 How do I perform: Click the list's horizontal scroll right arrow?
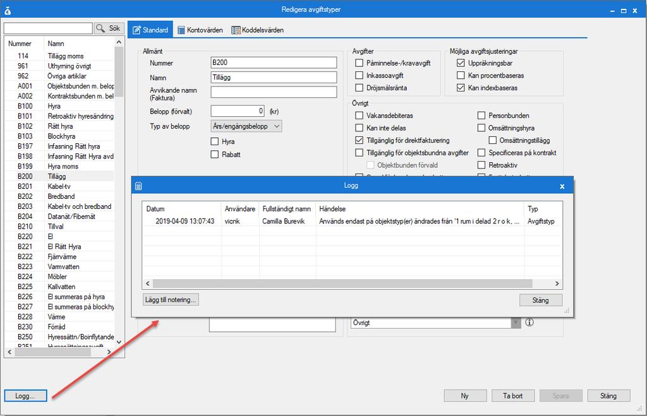pyautogui.click(x=109, y=352)
